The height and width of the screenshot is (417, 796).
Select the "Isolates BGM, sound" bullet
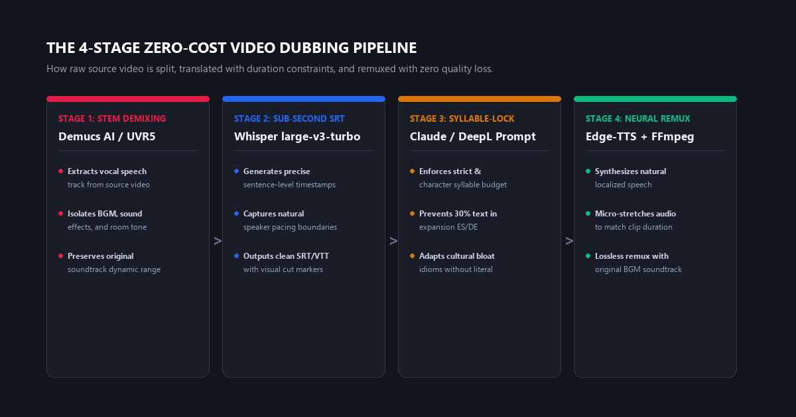coord(105,214)
